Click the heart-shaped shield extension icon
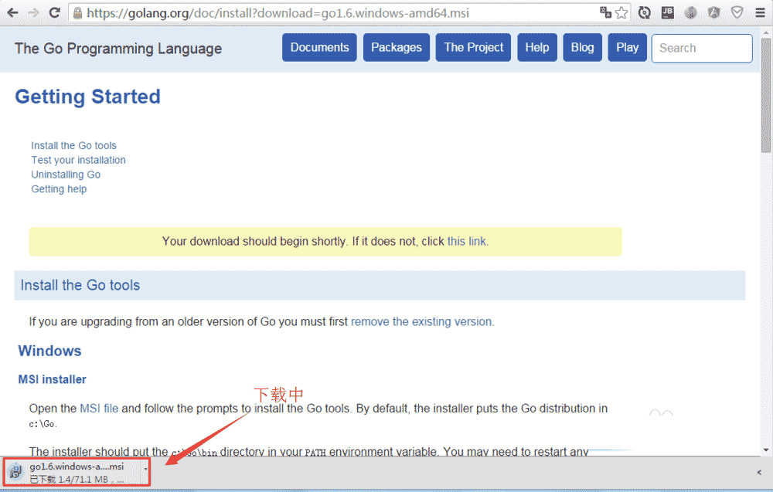 (x=737, y=12)
